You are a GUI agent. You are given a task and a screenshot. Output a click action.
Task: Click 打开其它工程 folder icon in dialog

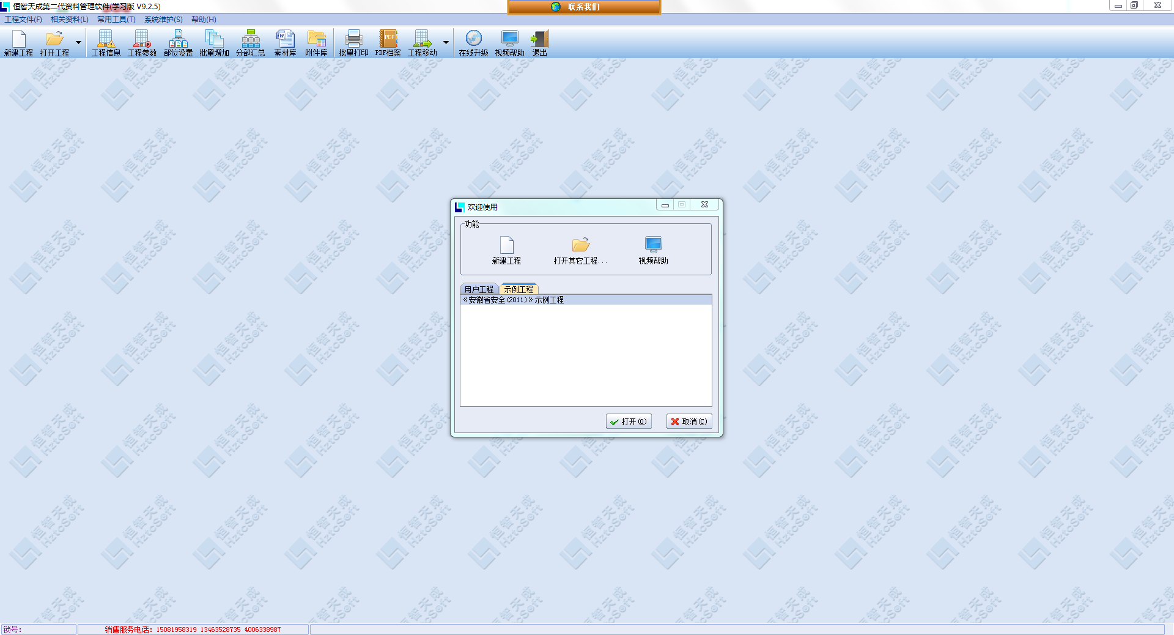click(x=580, y=250)
